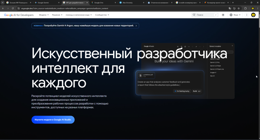Click the guidelines.pdf attachment chip
The image size is (260, 140).
pos(146,75)
